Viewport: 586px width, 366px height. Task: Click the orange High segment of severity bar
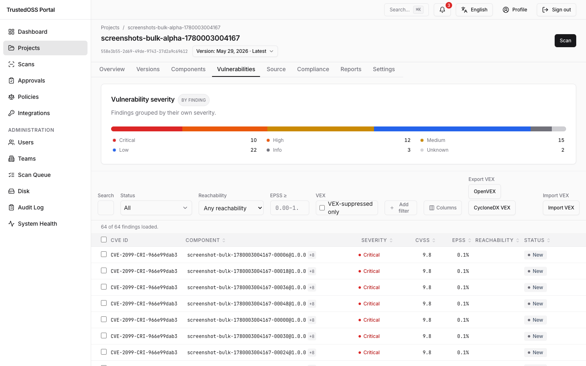tap(225, 129)
